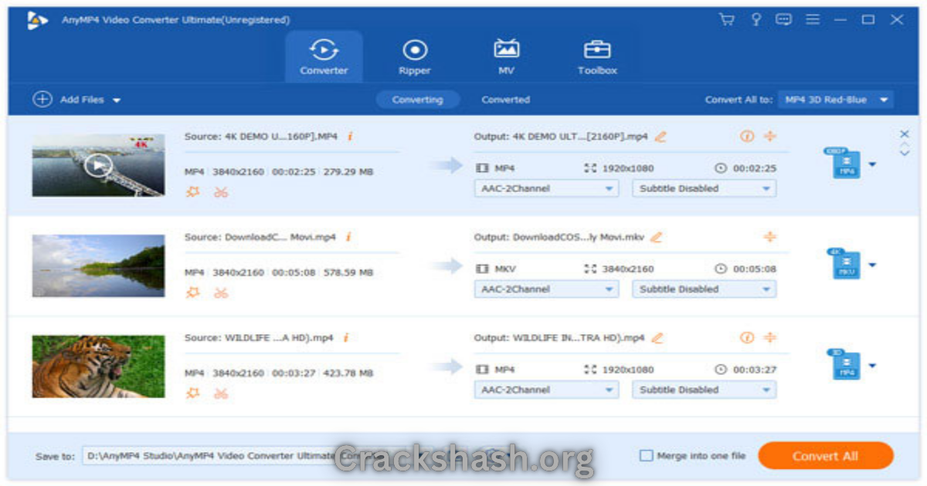Click source name 4K DEMO U...160P].MP4
This screenshot has height=486, width=927.
[x=261, y=137]
